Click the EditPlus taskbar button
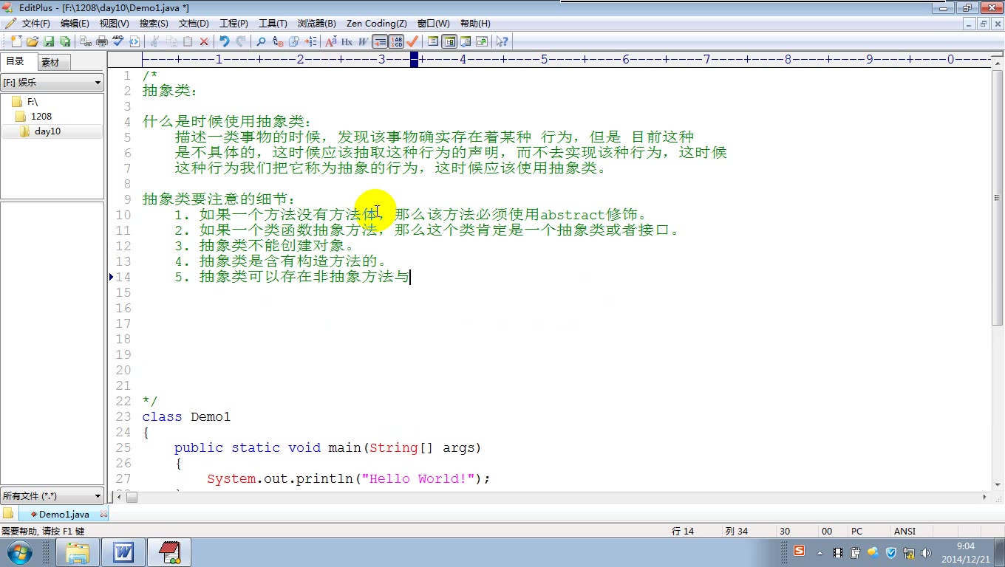The image size is (1005, 567). click(x=169, y=552)
